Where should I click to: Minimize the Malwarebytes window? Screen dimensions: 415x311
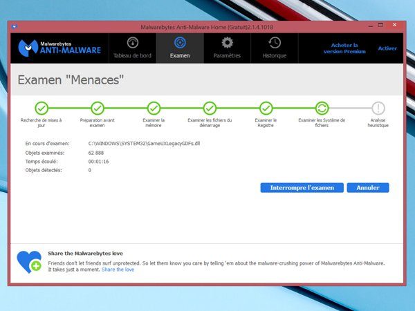click(371, 26)
